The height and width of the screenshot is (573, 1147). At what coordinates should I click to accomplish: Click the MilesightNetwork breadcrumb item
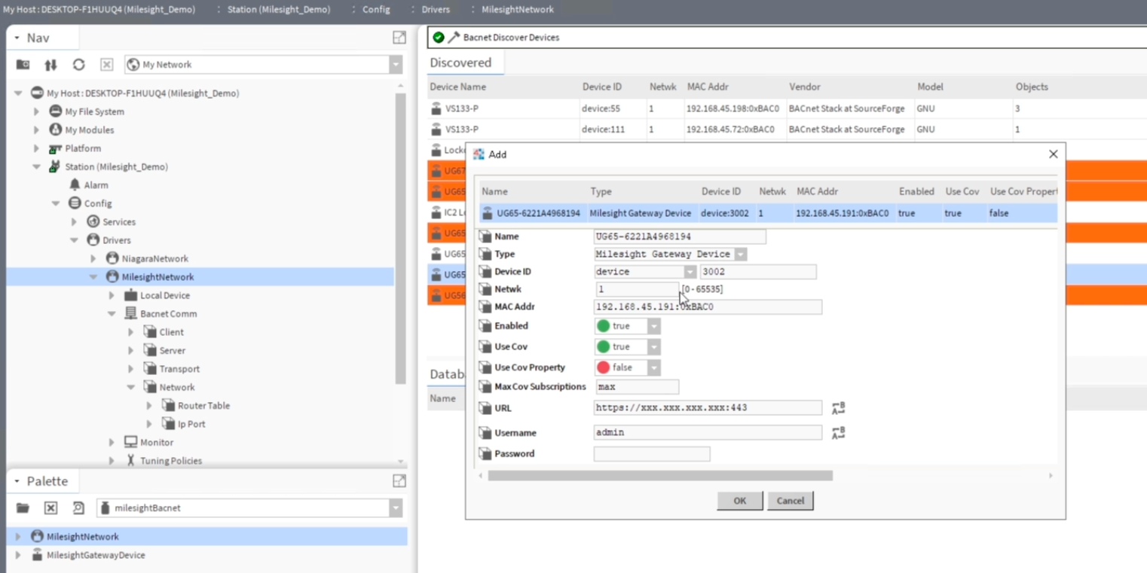(x=518, y=9)
